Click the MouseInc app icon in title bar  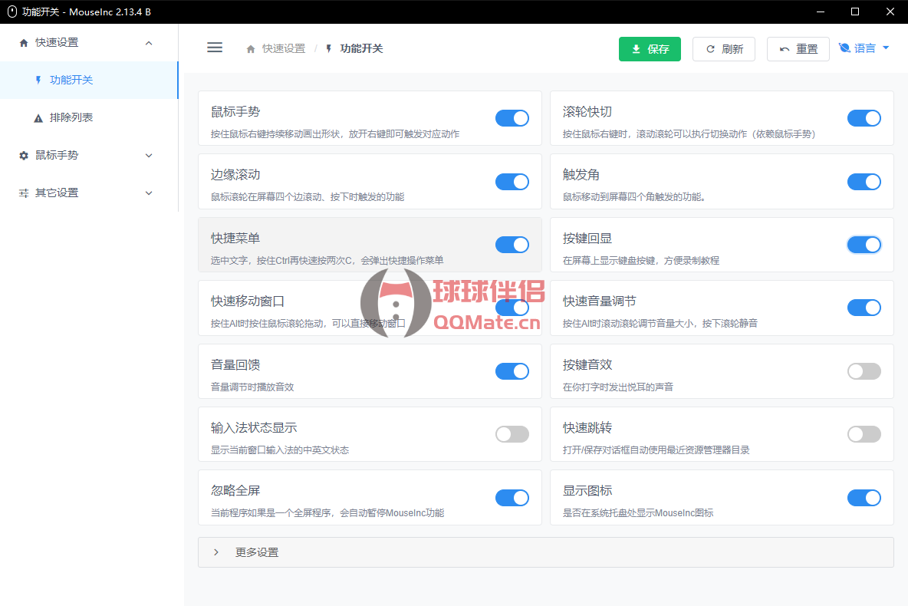pyautogui.click(x=12, y=12)
